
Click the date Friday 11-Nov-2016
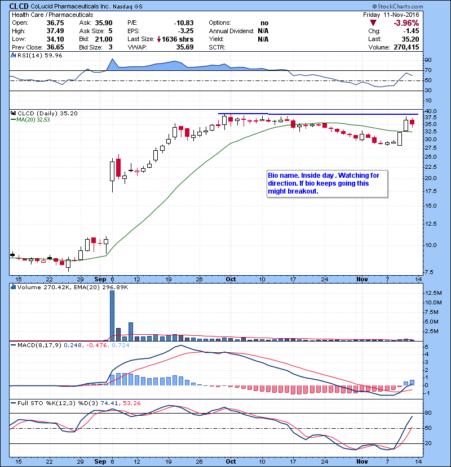pos(391,15)
